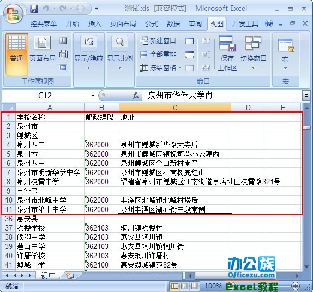Image resolution: width=313 pixels, height=292 pixels.
Task: Open the 切换窗口 switch windows menu
Action: click(x=253, y=53)
